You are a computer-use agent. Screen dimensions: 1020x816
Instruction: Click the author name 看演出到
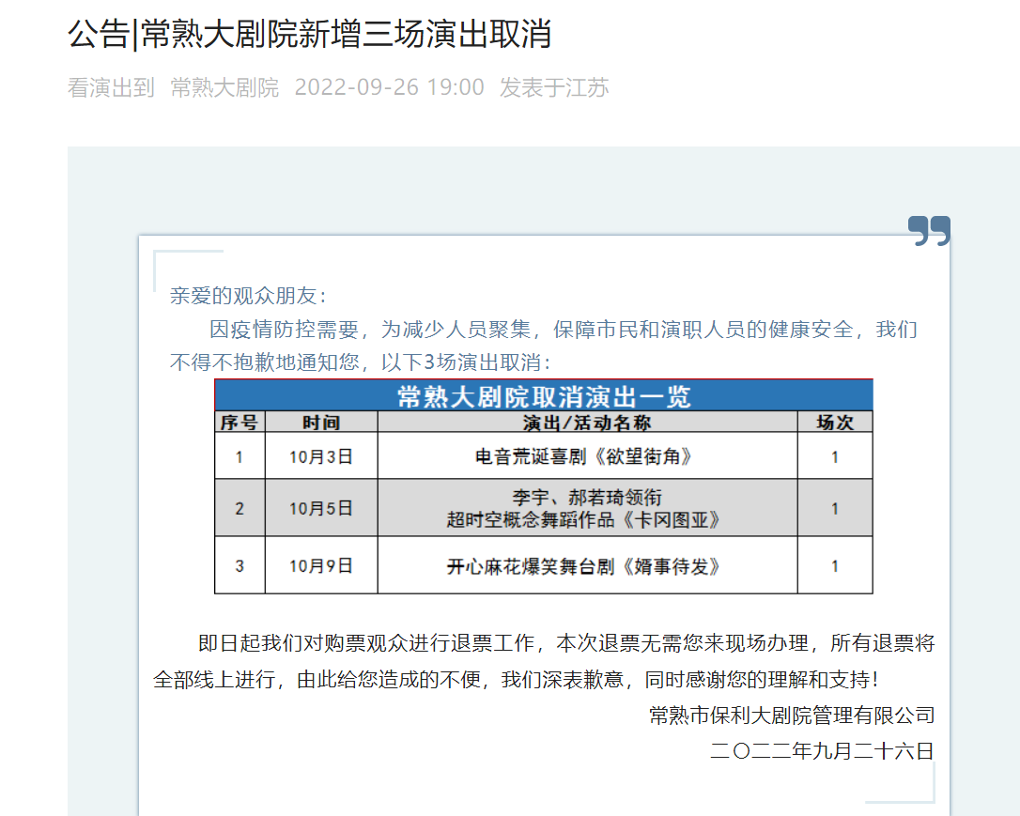coord(111,88)
